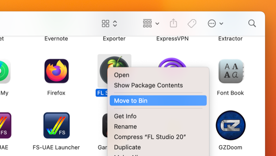Click the group-by grid icon
This screenshot has width=276, height=156.
point(147,24)
